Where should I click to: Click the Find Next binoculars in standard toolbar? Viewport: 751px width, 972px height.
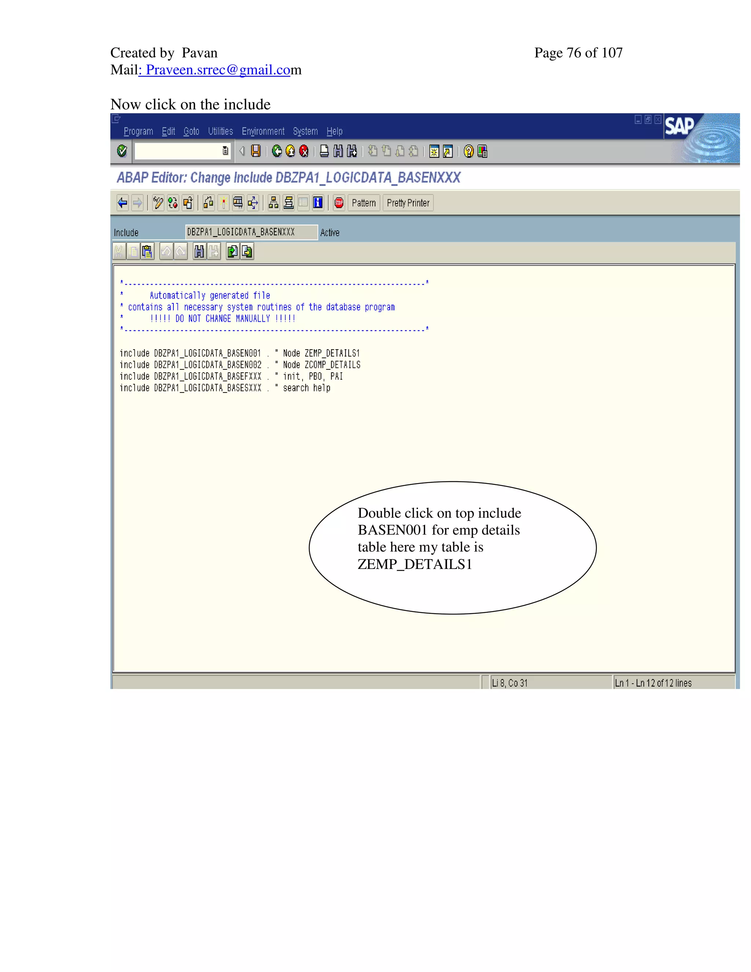[x=352, y=151]
